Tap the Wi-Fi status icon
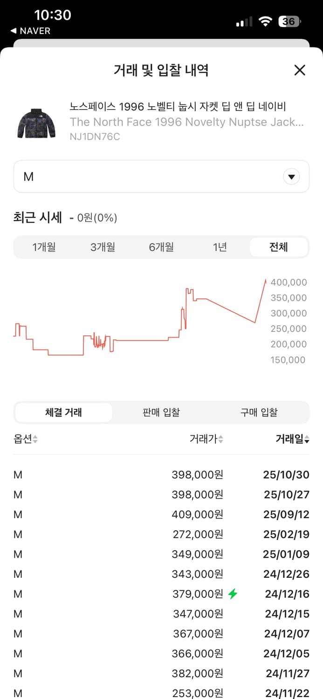 click(265, 21)
